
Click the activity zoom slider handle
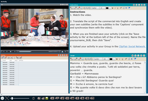point(12,98)
